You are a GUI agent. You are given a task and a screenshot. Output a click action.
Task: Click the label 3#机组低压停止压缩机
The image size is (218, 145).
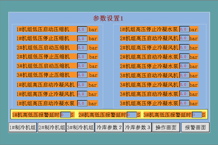click(43, 75)
